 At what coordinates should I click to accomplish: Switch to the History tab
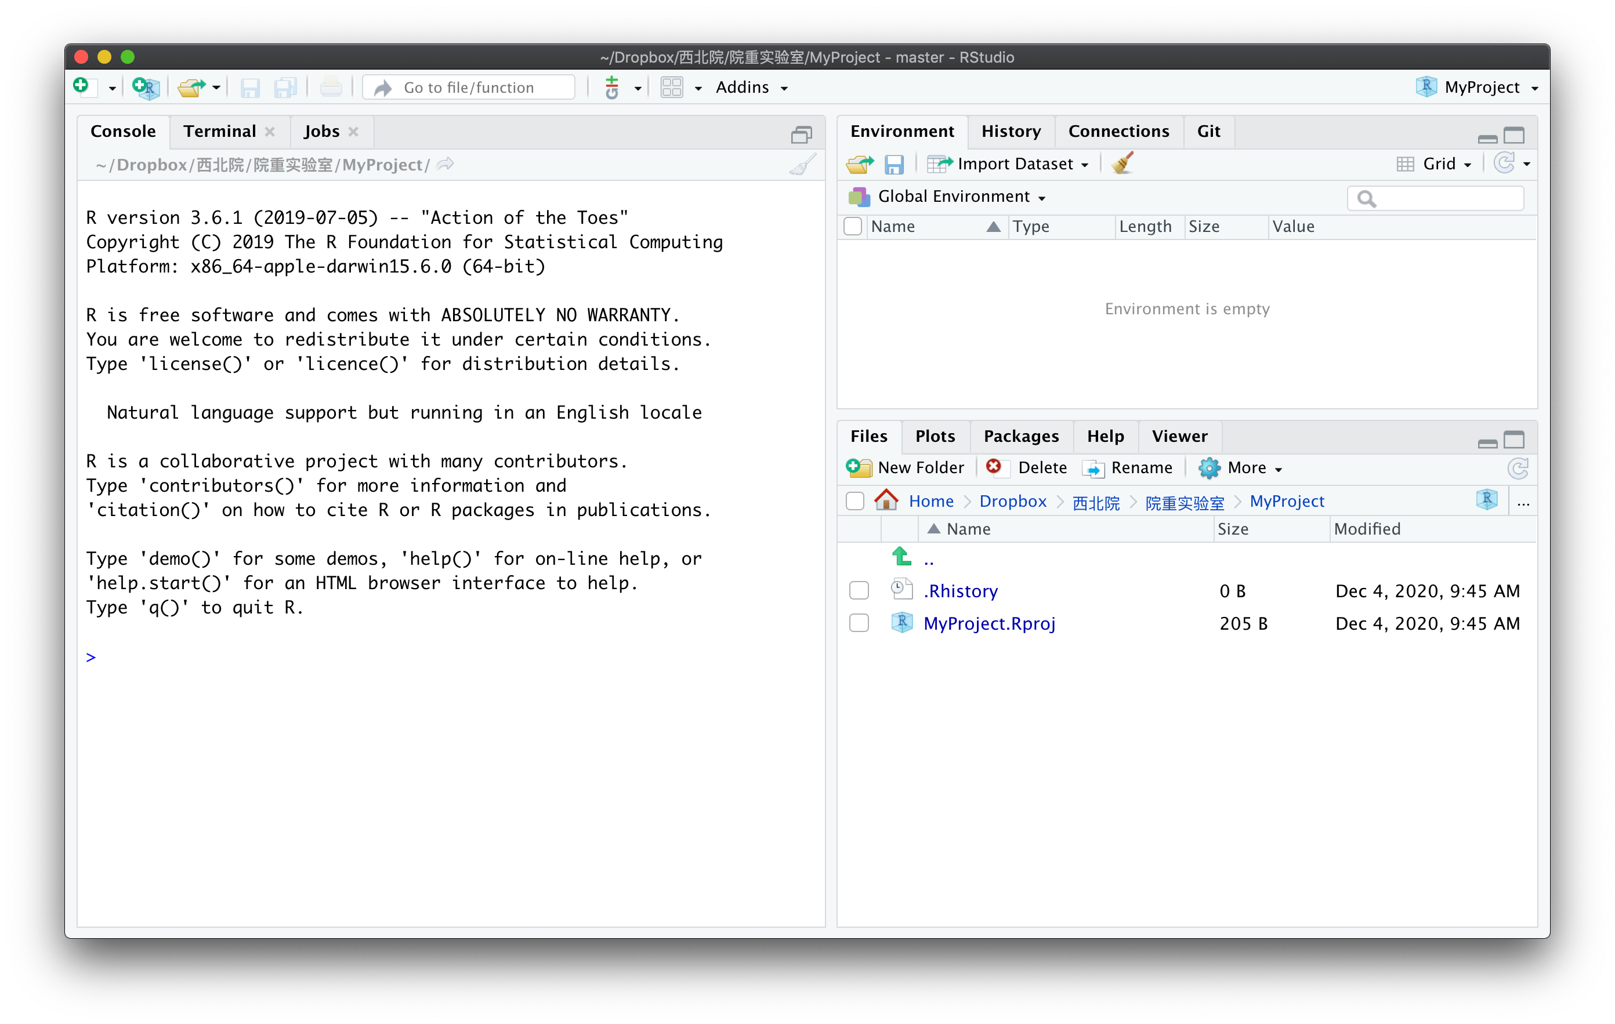1011,132
